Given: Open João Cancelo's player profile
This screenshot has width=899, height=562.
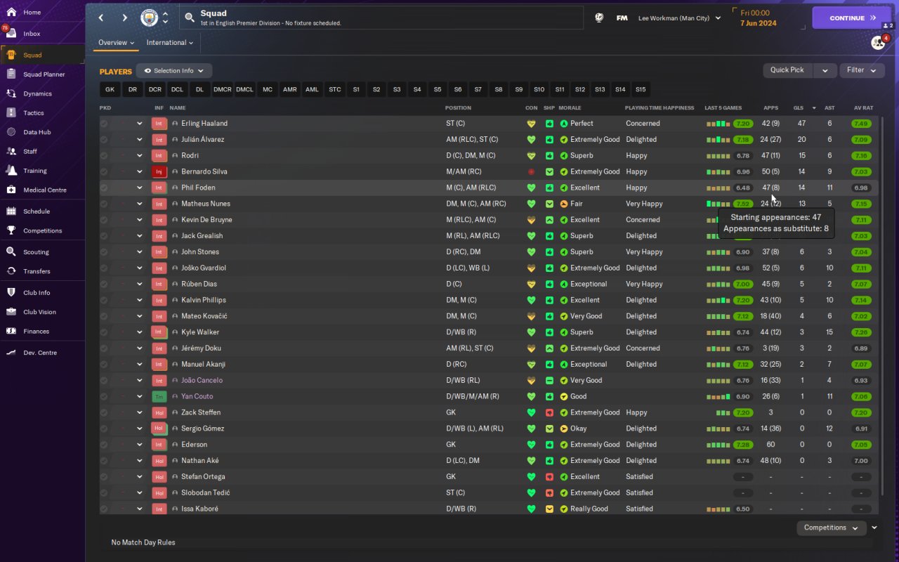Looking at the screenshot, I should pos(202,381).
